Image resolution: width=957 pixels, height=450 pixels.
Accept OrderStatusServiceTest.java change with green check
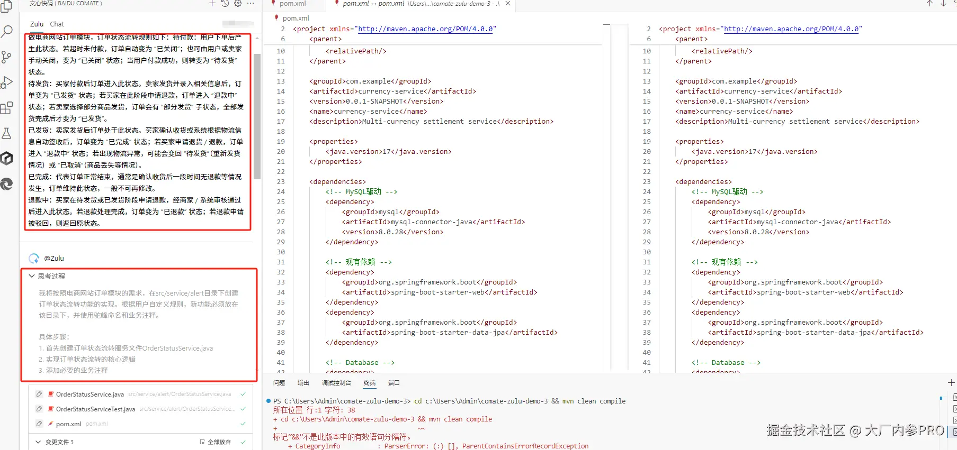(243, 409)
